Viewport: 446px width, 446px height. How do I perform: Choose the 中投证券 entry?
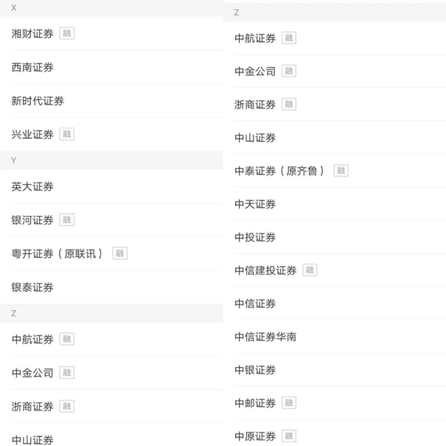255,237
